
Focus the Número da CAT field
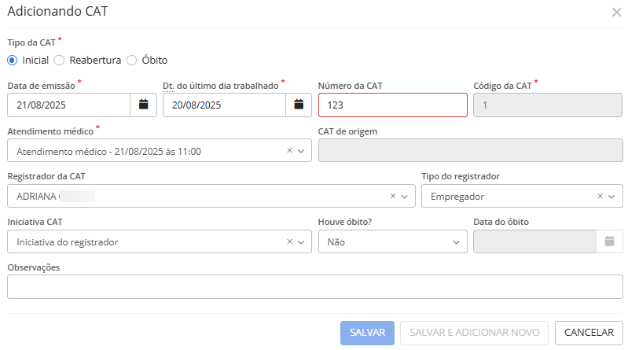pos(392,105)
